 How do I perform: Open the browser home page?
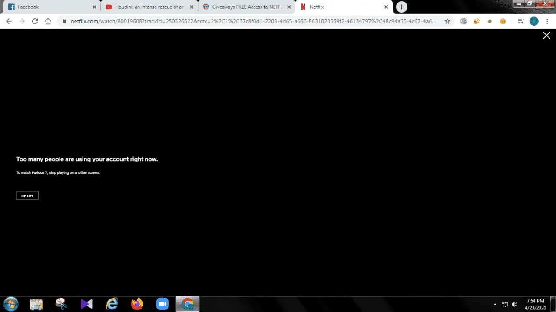48,21
